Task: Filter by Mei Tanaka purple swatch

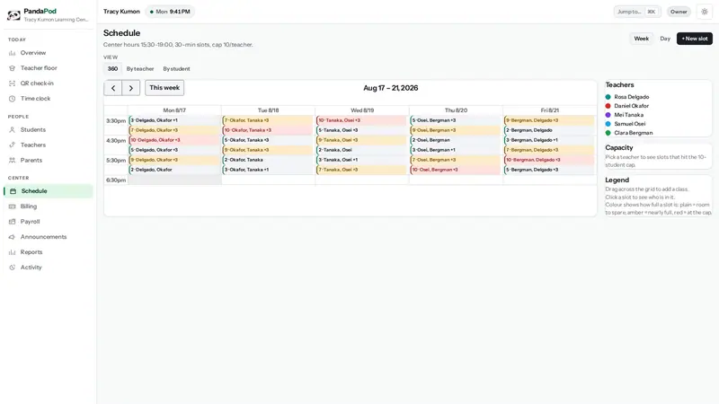Action: pyautogui.click(x=608, y=115)
